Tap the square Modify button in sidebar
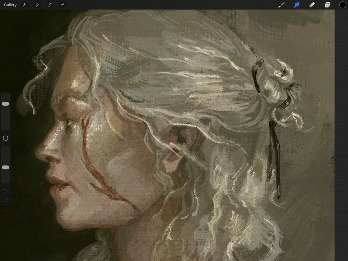348x261 pixels. pyautogui.click(x=6, y=138)
